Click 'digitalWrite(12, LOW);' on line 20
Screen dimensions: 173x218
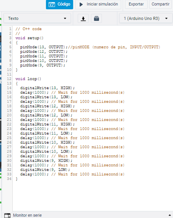[x=46, y=115]
